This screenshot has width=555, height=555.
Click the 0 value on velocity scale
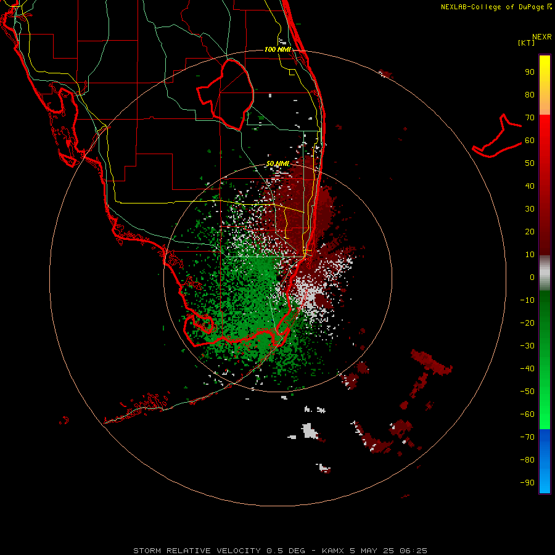point(532,277)
